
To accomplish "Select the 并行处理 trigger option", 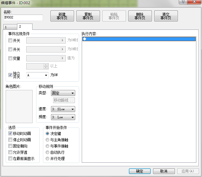I will click(47, 159).
